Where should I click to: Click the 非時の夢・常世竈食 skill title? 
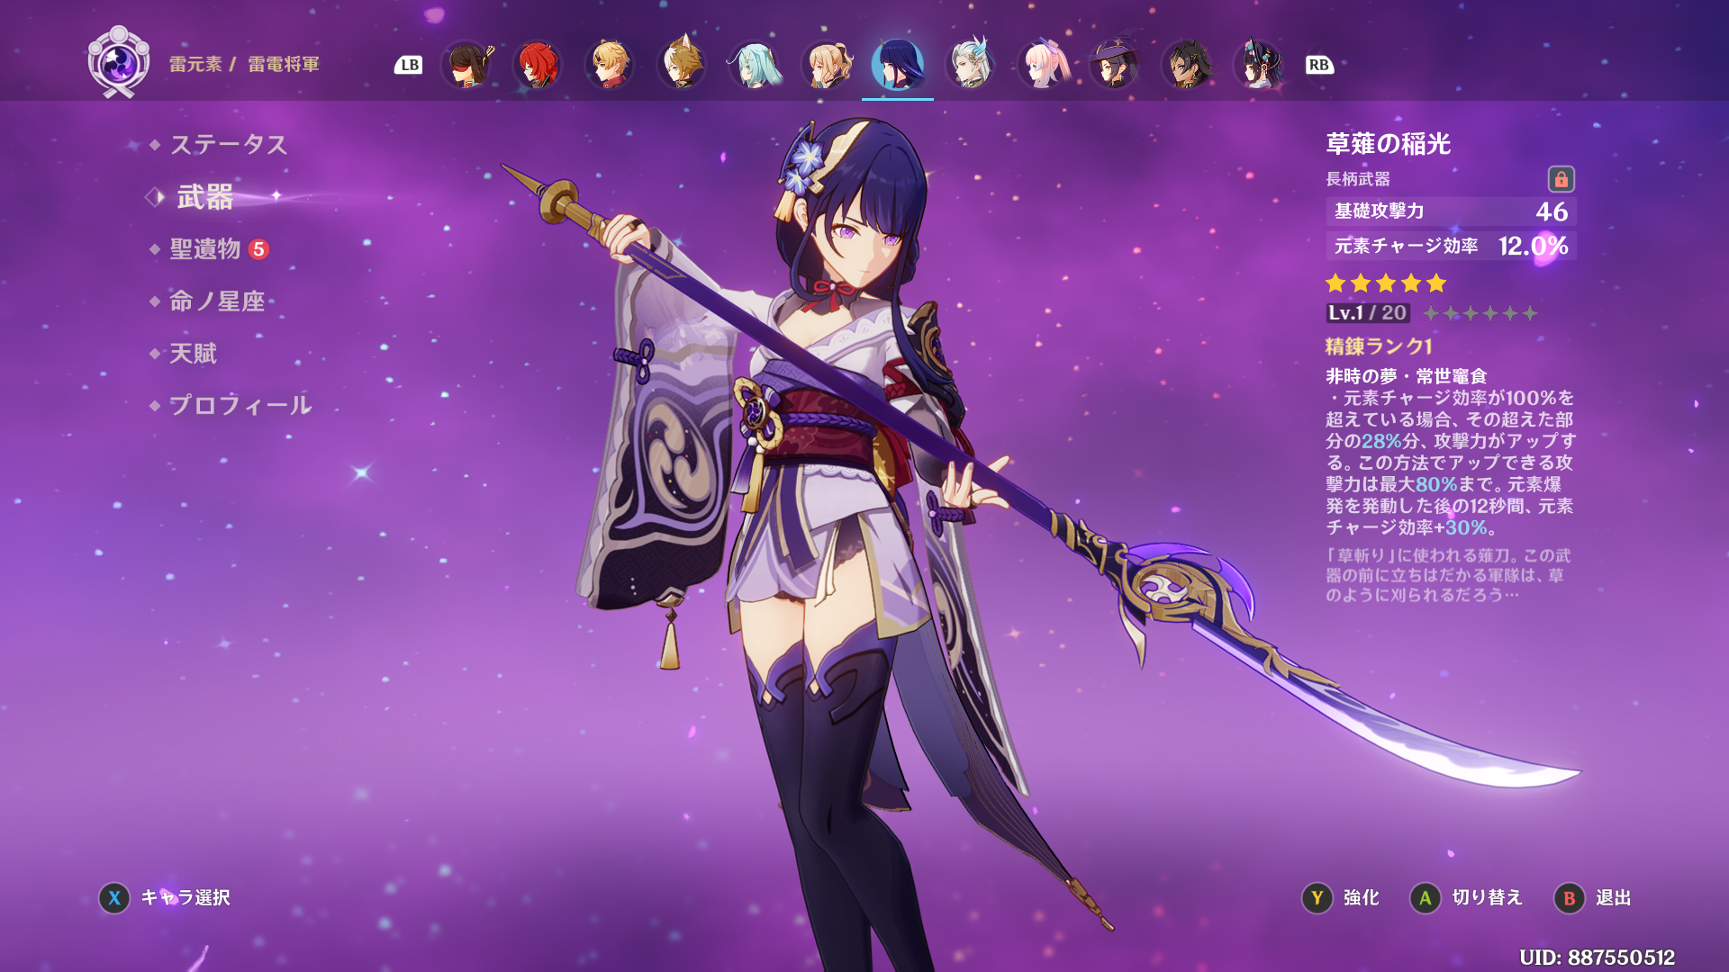1406,376
